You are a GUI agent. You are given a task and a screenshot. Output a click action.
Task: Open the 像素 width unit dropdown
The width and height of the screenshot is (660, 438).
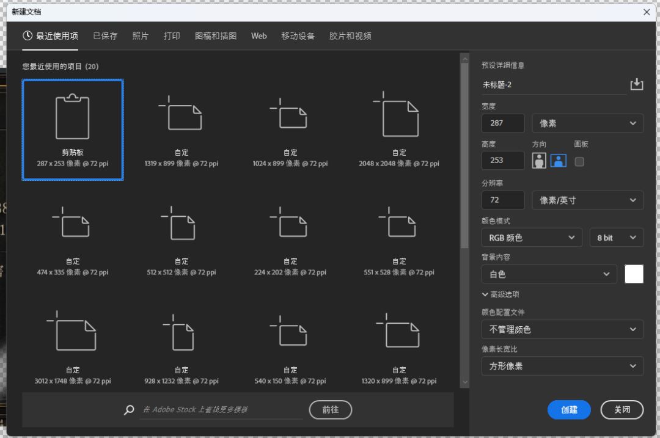[587, 123]
